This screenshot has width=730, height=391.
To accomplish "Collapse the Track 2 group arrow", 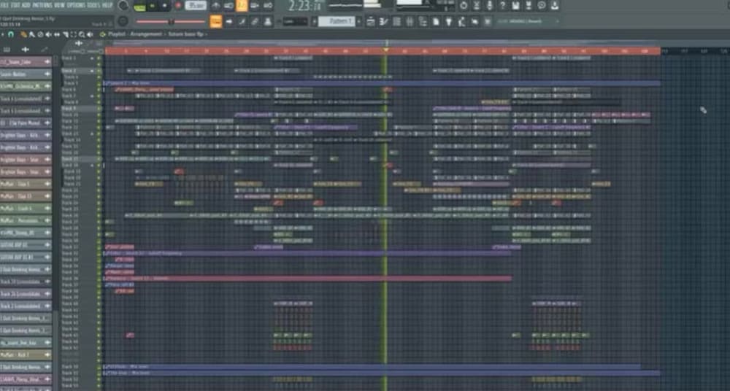I will [x=93, y=71].
